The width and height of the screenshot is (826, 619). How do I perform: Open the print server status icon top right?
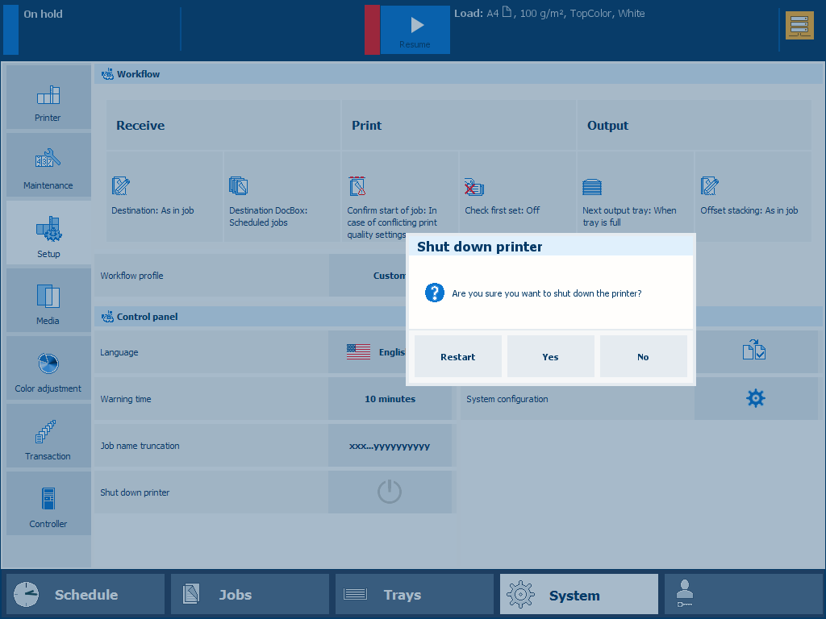[x=799, y=25]
